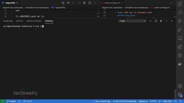Open more actions for Vagrantfile editor
Screen dimensions: 184x103
point(95,3)
